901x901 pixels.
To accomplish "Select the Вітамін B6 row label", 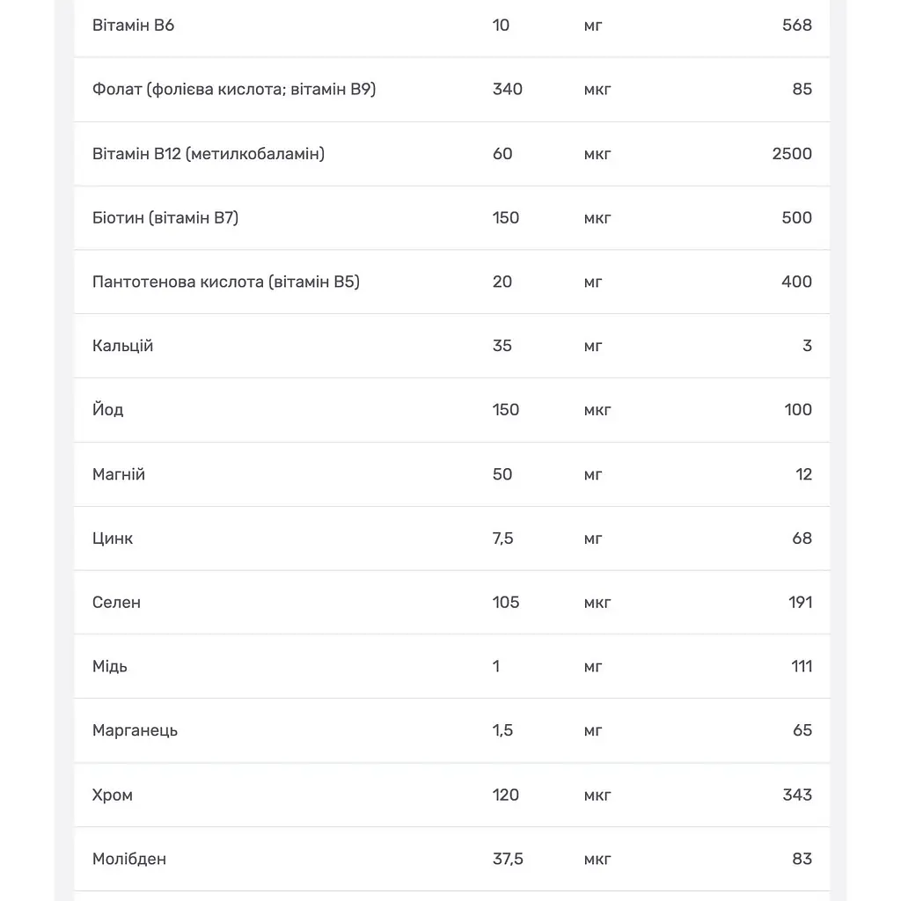I will (134, 26).
